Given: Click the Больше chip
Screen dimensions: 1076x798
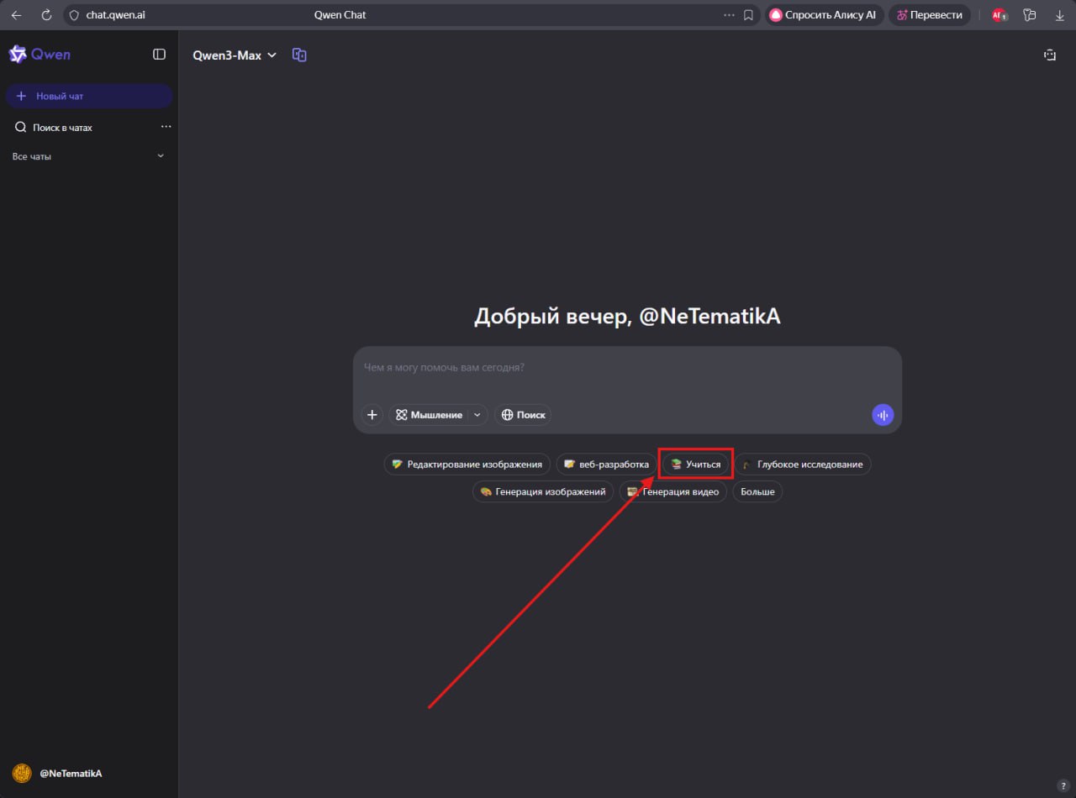Looking at the screenshot, I should click(x=757, y=491).
